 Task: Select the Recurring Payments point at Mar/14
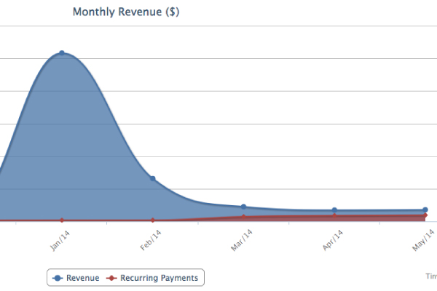click(x=243, y=217)
